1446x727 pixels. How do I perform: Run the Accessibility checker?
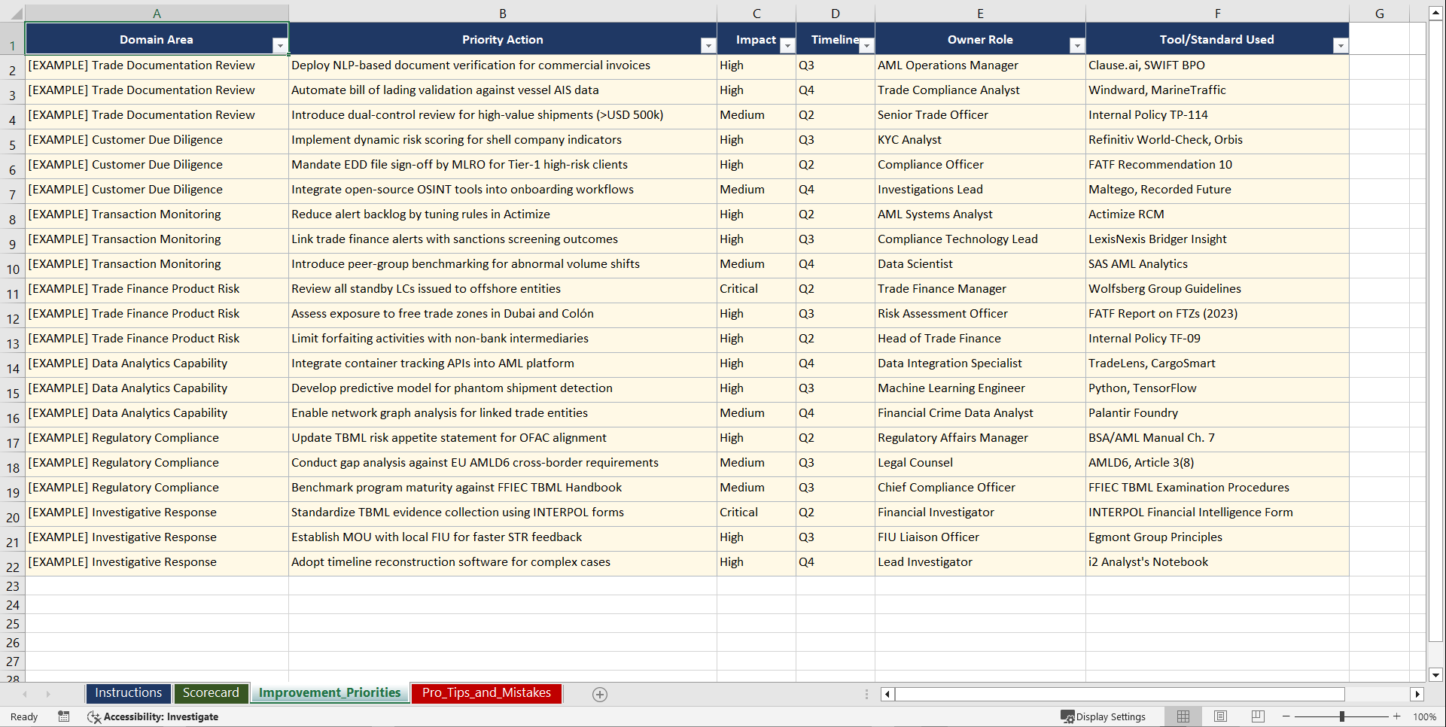[154, 716]
